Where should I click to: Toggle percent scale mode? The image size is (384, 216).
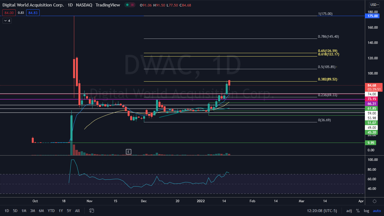click(358, 211)
